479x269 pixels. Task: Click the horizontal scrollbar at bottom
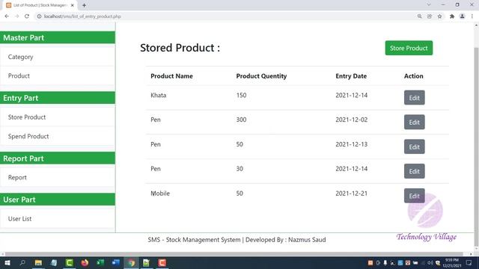234,254
